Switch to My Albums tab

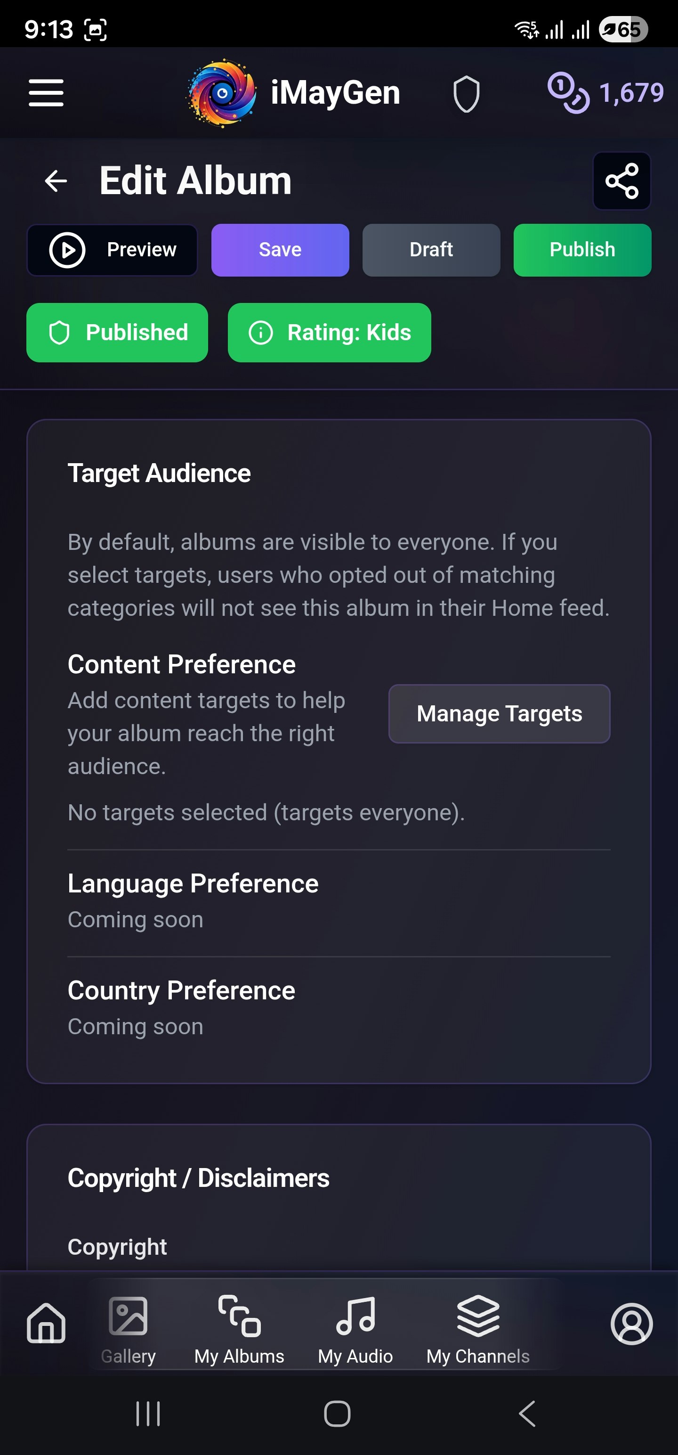(239, 1330)
